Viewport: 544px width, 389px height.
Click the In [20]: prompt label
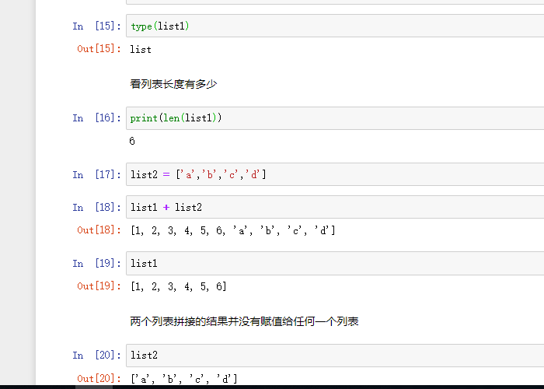point(97,356)
